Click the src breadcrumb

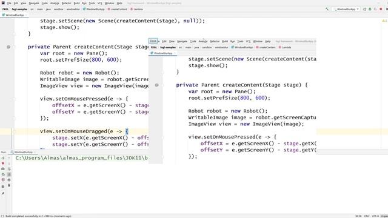[x=32, y=9]
